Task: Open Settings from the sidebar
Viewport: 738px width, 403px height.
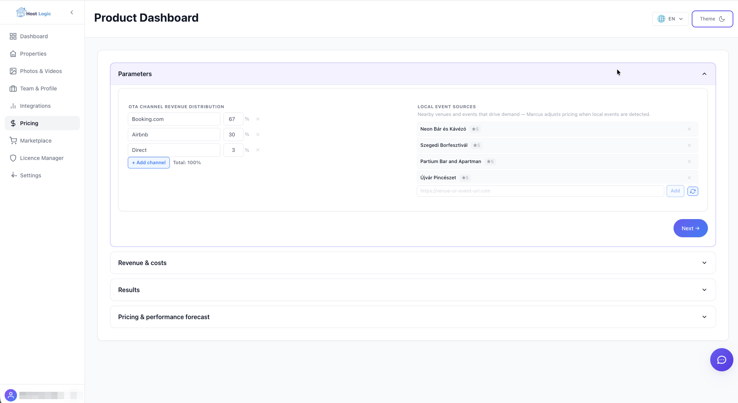Action: click(42, 175)
